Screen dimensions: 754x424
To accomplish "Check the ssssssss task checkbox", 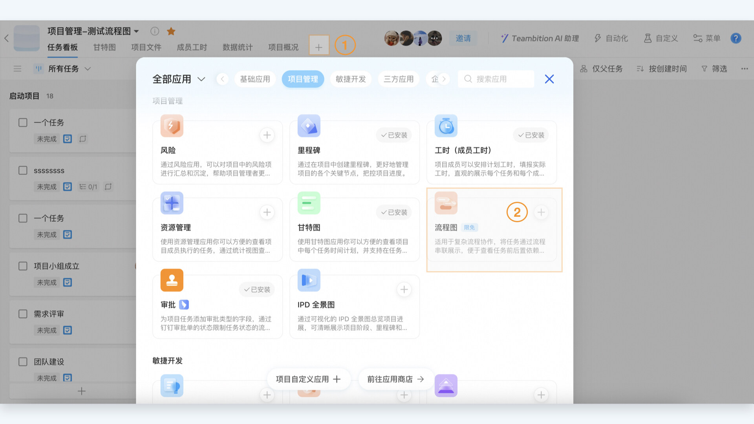I will (23, 170).
